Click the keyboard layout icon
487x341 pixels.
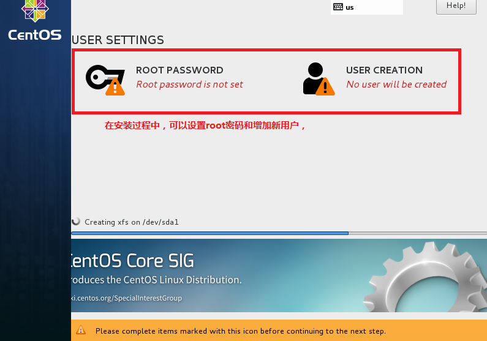338,7
